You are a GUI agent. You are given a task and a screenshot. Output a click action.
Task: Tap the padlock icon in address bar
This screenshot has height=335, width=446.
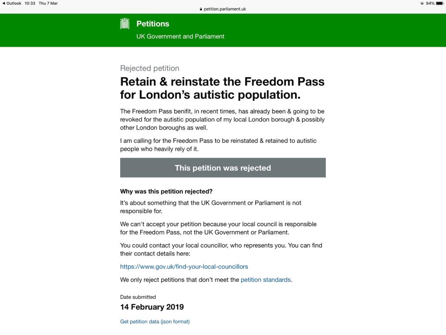click(x=201, y=9)
